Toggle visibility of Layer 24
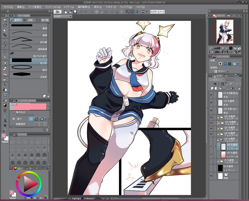The image size is (249, 201). click(211, 155)
